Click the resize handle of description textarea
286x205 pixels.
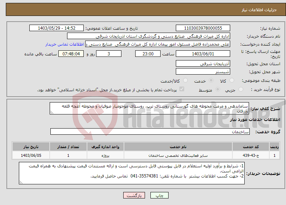(x=51, y=113)
